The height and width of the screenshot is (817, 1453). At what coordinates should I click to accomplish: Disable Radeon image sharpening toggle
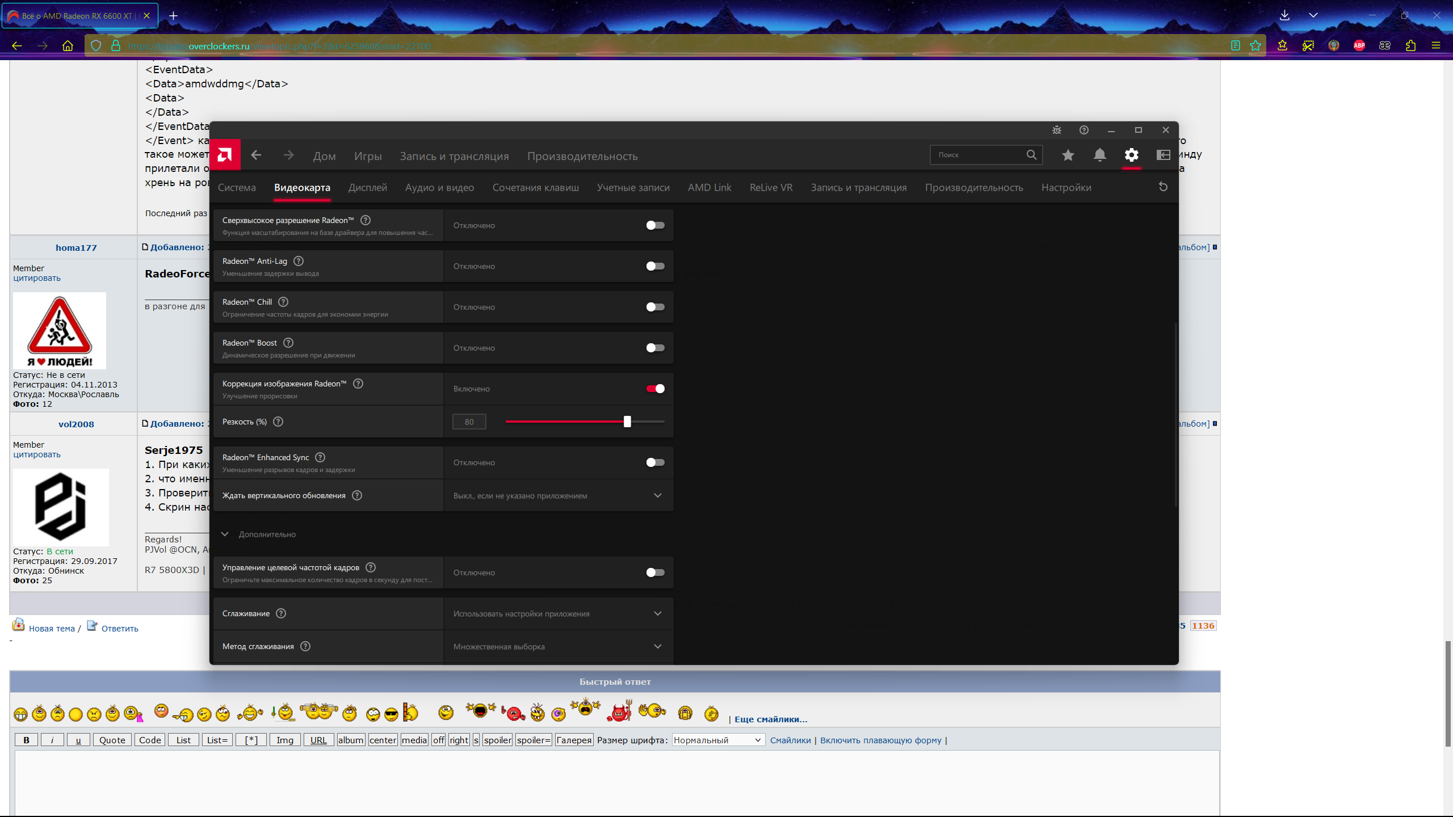pyautogui.click(x=655, y=389)
